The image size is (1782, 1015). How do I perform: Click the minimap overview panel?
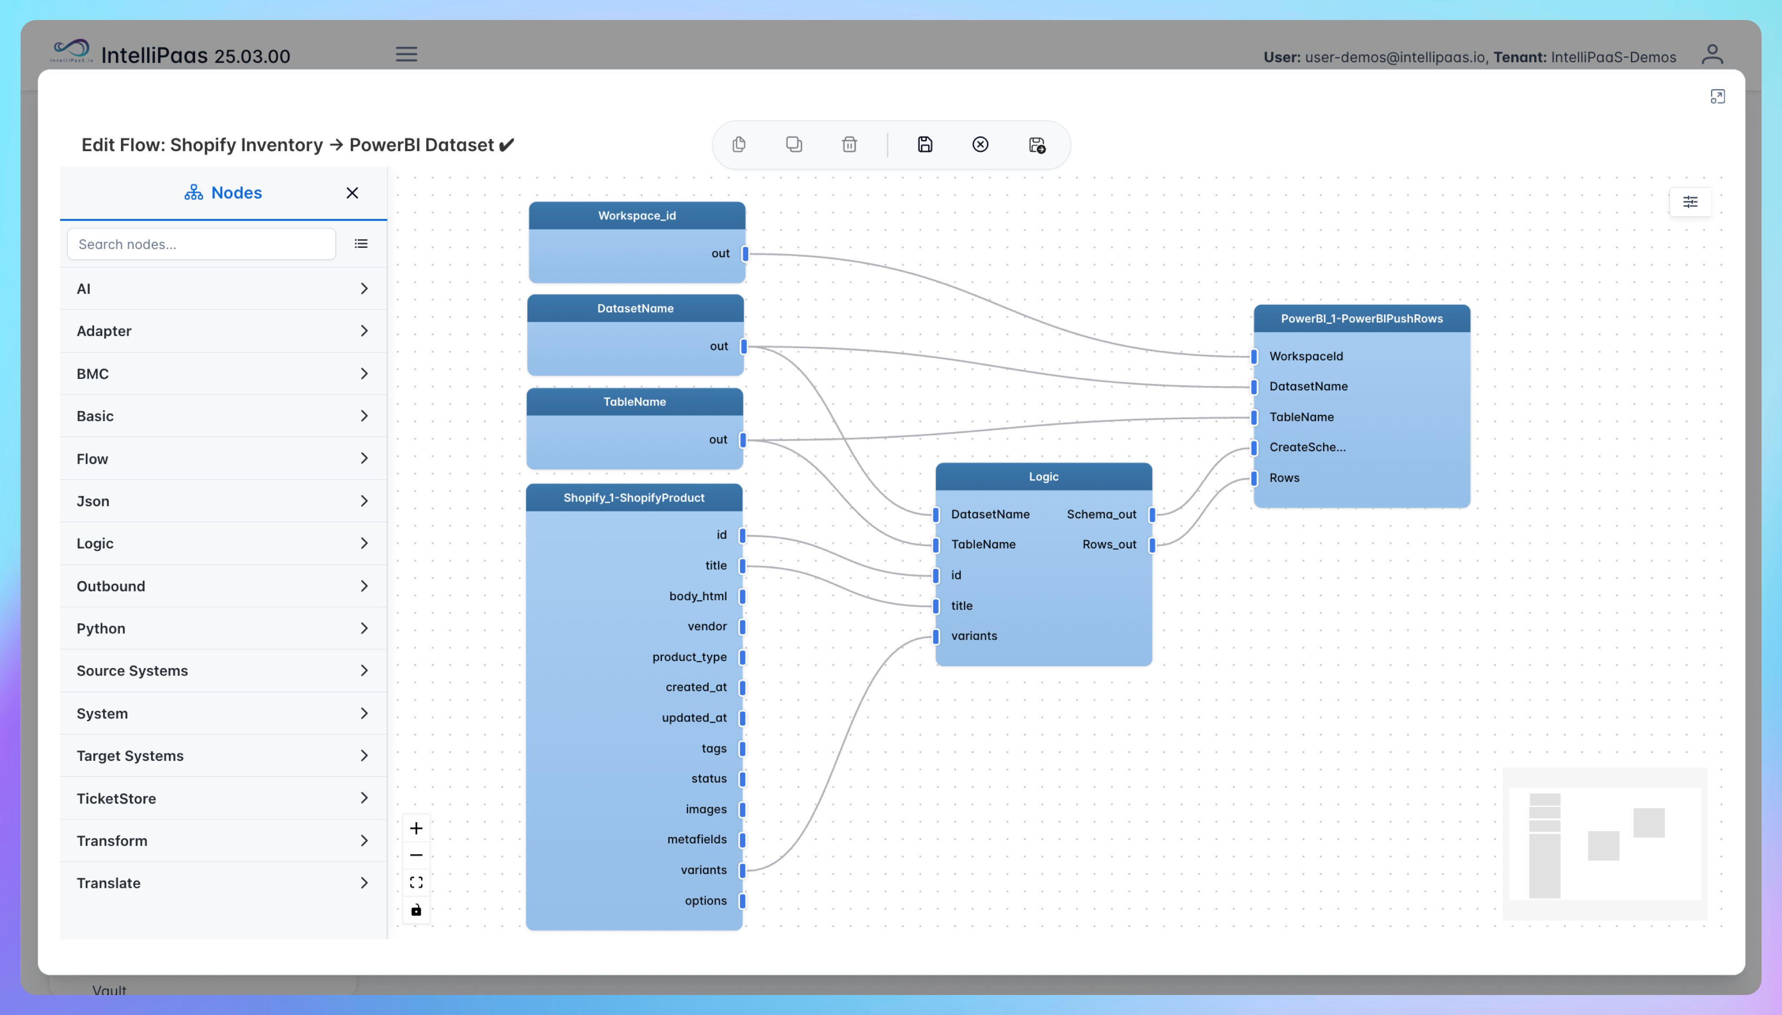click(1604, 844)
